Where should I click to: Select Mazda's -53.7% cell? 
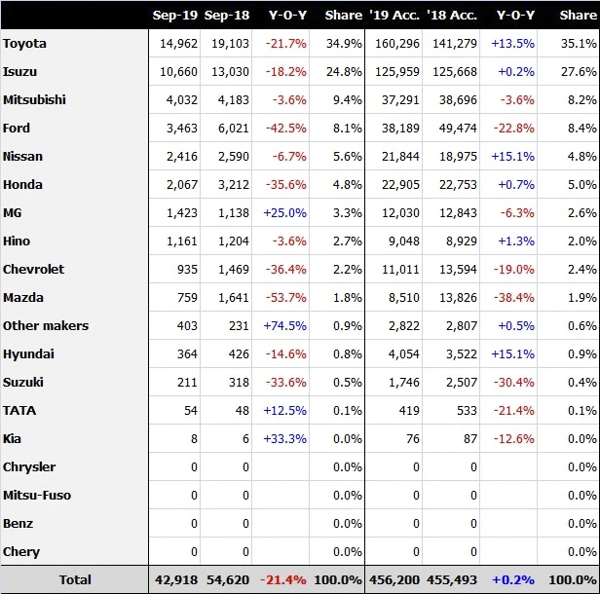pos(286,298)
